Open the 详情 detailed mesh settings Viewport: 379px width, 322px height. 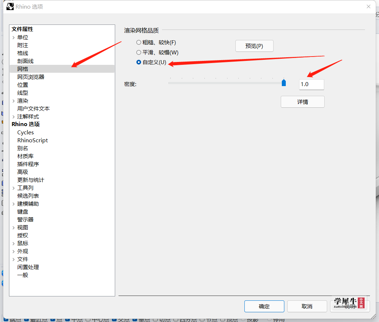pos(303,102)
